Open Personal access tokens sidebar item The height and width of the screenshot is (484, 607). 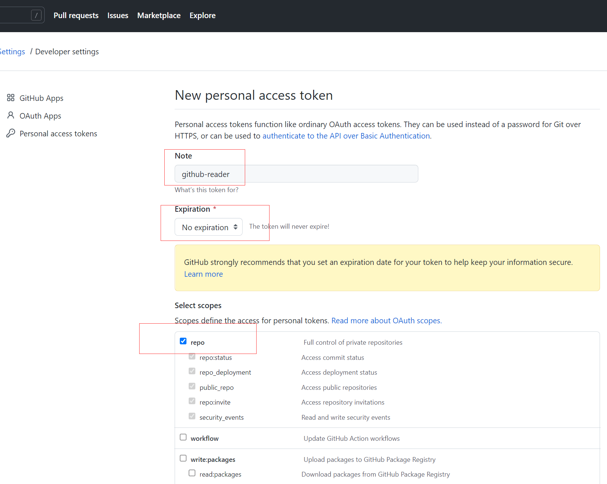coord(58,133)
